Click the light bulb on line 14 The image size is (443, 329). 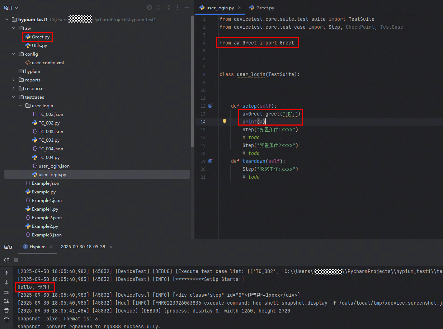tap(225, 122)
